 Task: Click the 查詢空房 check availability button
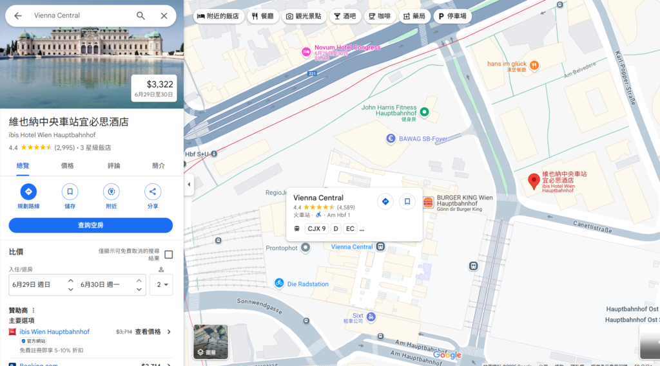90,225
